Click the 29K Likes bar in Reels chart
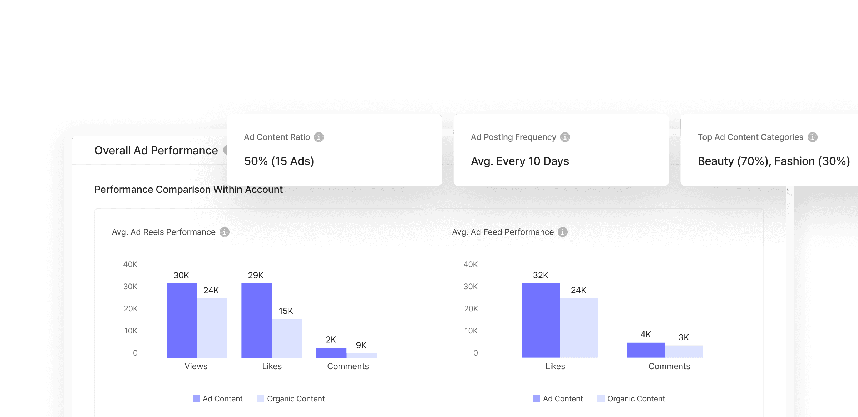Image resolution: width=858 pixels, height=417 pixels. pyautogui.click(x=256, y=320)
